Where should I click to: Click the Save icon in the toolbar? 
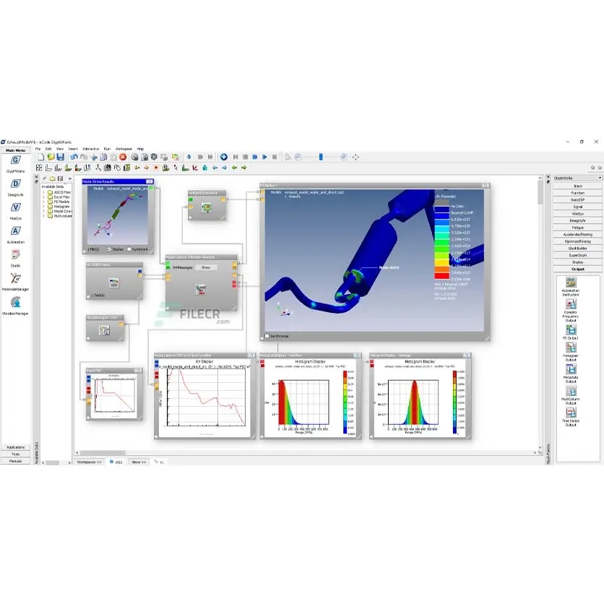pos(60,157)
